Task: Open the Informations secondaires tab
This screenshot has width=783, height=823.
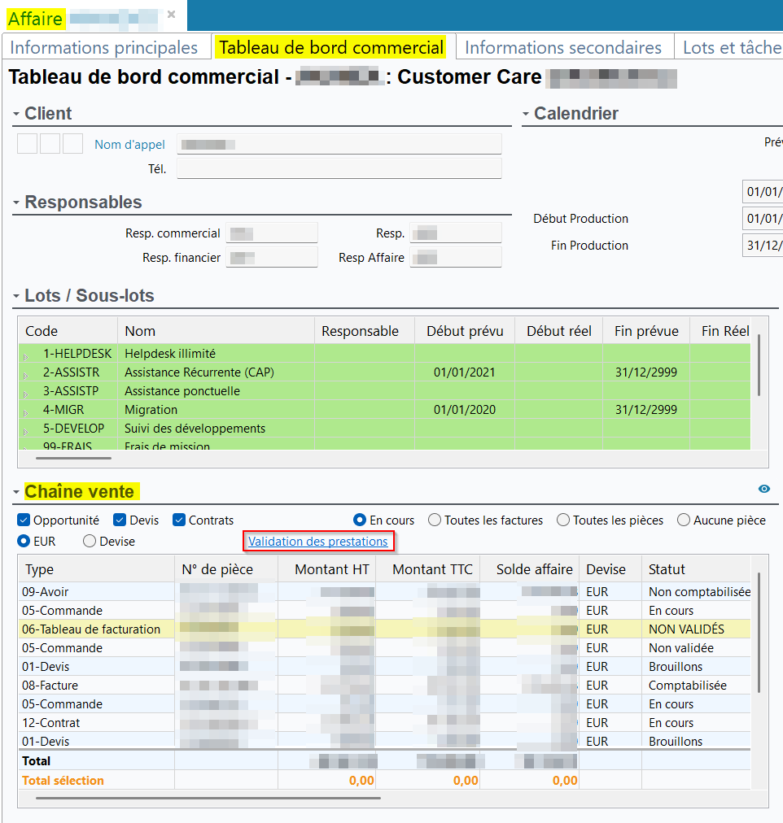Action: coord(562,47)
